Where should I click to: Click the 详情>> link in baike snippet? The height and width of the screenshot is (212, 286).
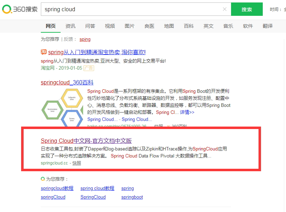[x=187, y=113]
